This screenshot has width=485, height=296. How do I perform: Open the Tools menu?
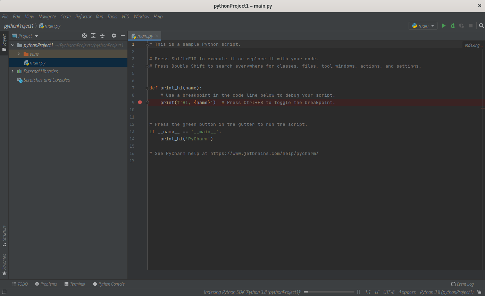click(112, 17)
